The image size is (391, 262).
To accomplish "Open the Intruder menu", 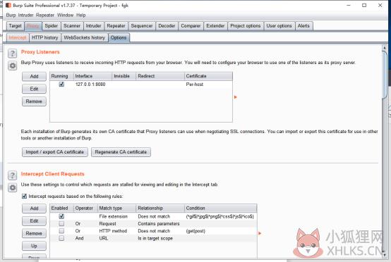I will [25, 15].
